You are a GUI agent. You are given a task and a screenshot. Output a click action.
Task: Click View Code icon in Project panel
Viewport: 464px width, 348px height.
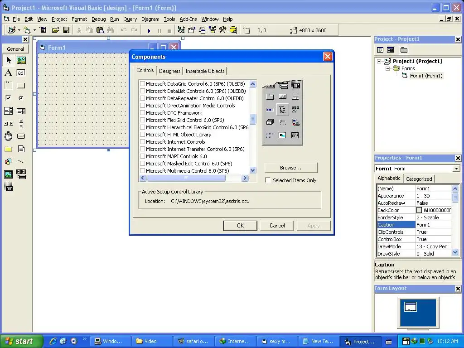pyautogui.click(x=380, y=50)
